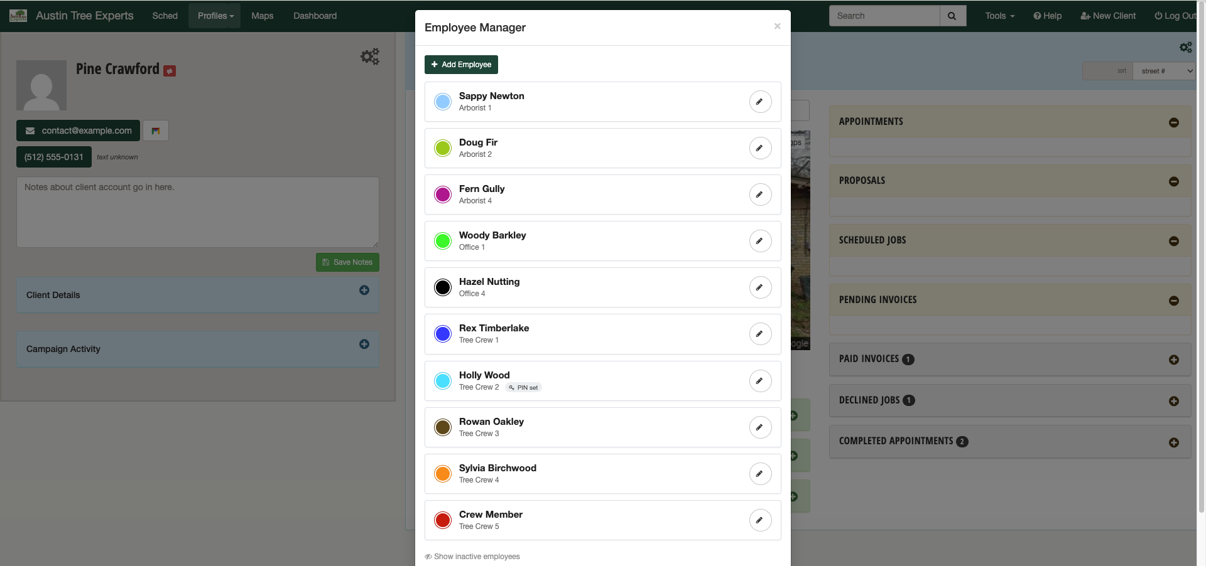1206x566 pixels.
Task: Open the gear settings above the sort control
Action: [1185, 47]
